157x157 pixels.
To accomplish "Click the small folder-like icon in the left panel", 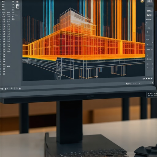I will click(x=13, y=19).
